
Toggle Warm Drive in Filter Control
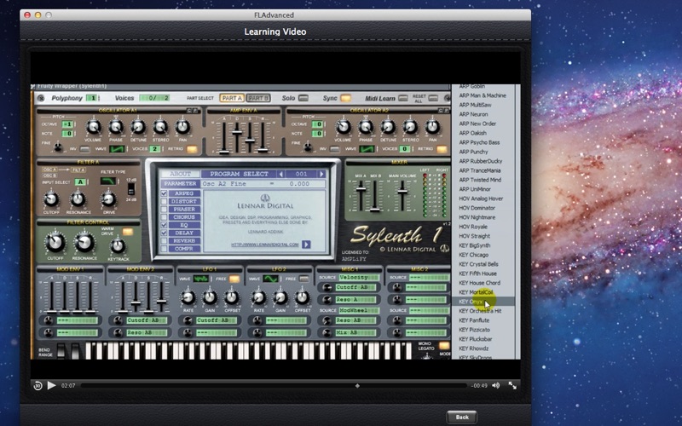point(128,232)
